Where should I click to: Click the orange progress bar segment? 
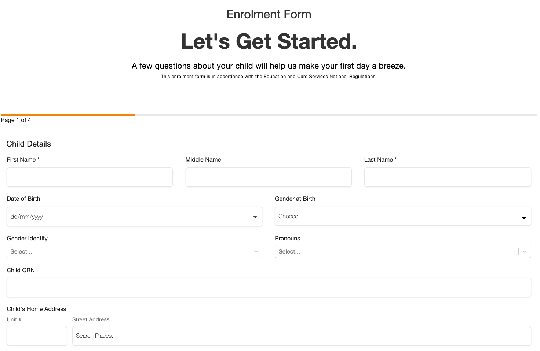68,114
